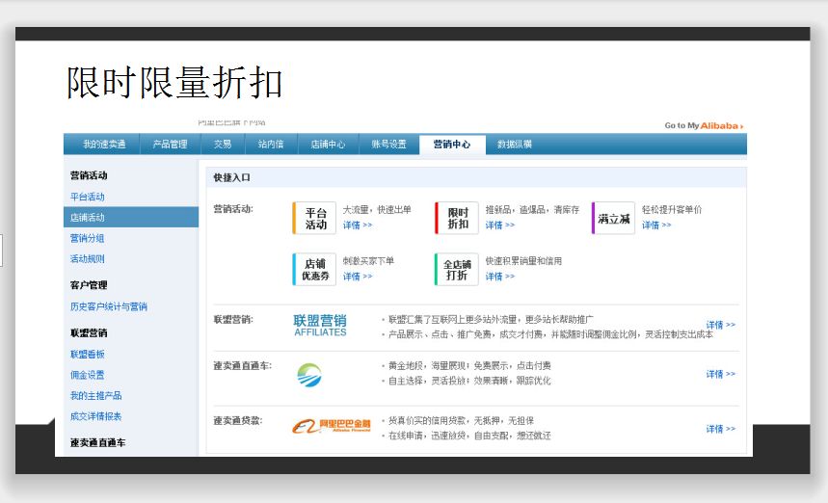Click the 满立减 icon tile
828x503 pixels.
613,218
